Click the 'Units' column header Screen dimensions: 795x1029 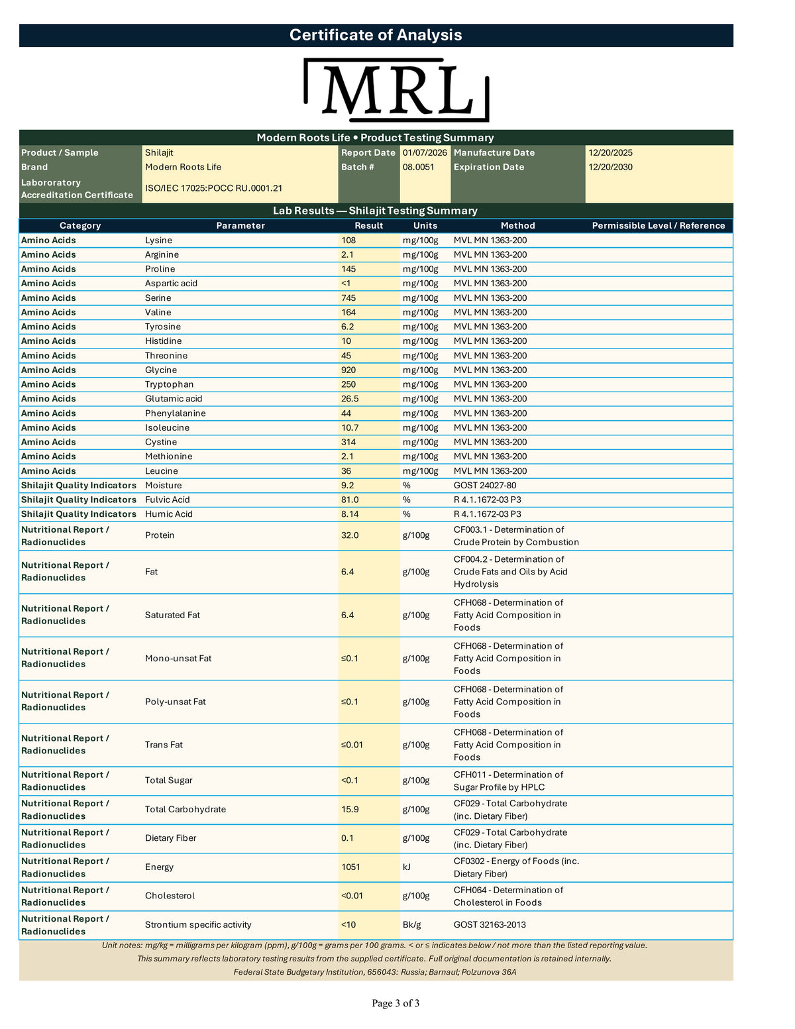pyautogui.click(x=425, y=226)
